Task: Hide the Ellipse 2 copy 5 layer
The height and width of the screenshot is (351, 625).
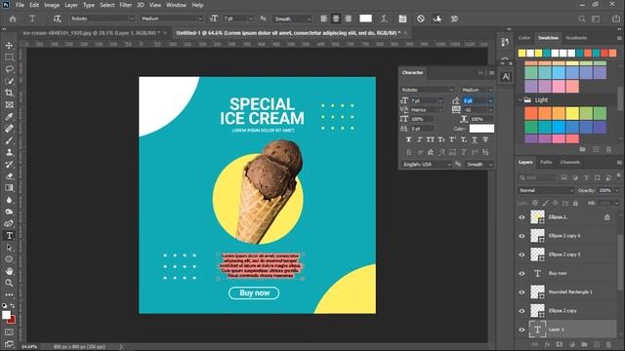Action: click(521, 254)
